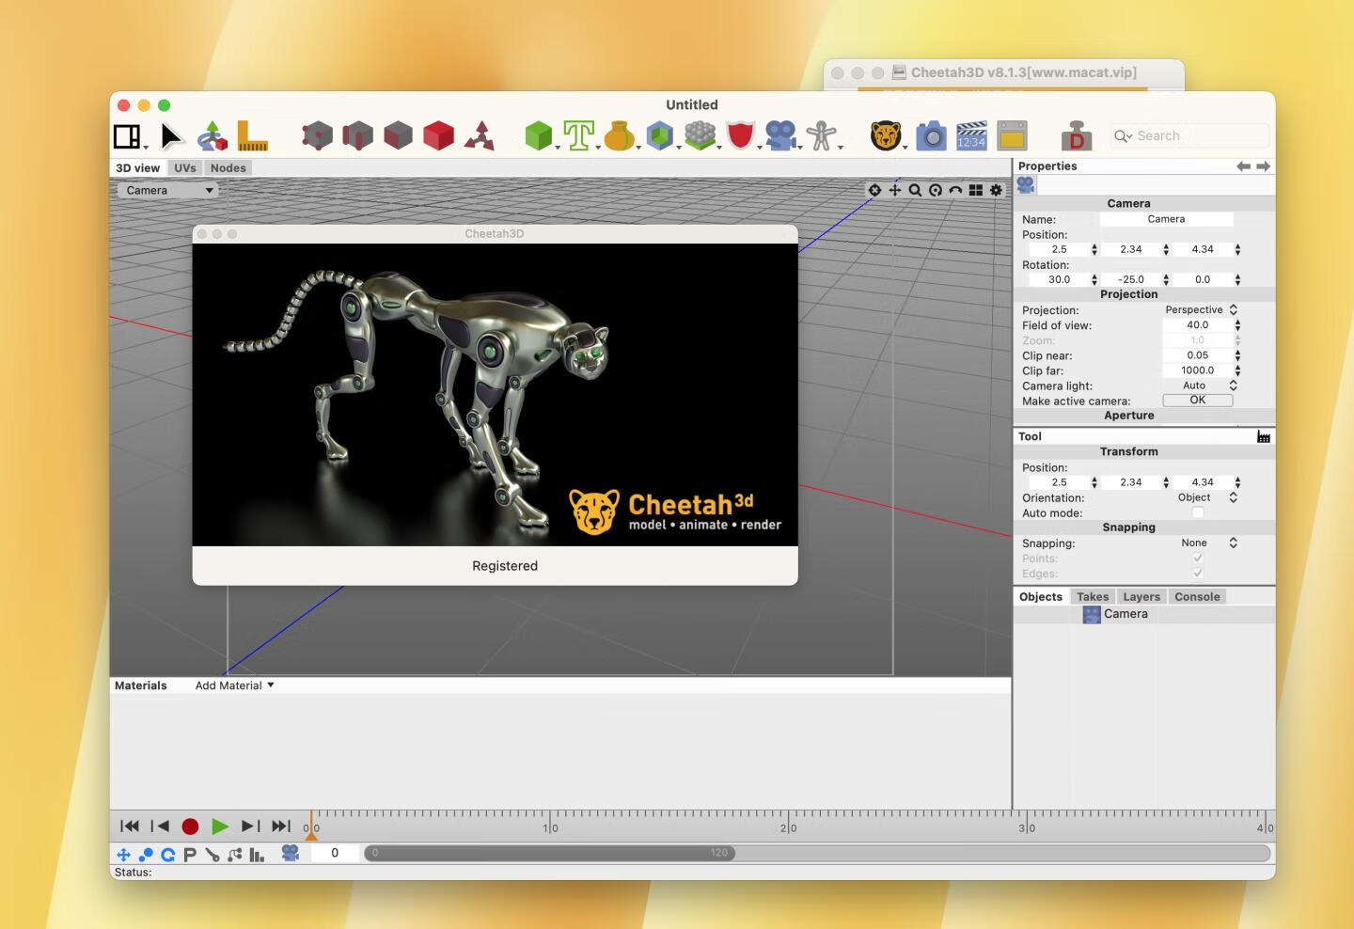
Task: Select the black arrow select tool
Action: coord(170,137)
